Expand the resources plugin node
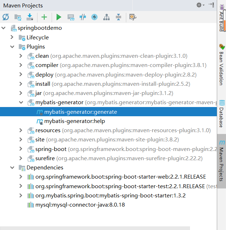Viewport: 226px width, 230px height. click(x=21, y=130)
